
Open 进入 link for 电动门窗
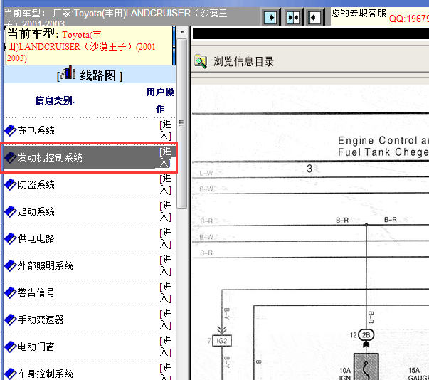166,346
